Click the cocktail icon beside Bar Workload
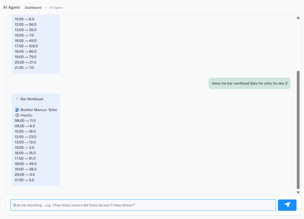 pos(17,99)
